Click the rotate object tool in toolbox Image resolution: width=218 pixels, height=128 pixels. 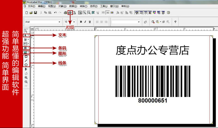click(x=26, y=73)
